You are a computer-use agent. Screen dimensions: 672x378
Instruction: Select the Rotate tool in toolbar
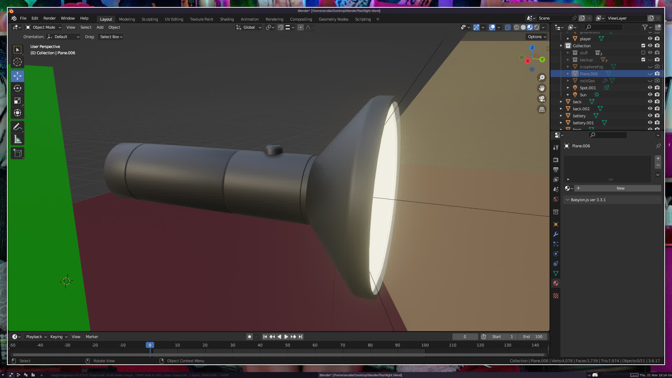point(17,88)
